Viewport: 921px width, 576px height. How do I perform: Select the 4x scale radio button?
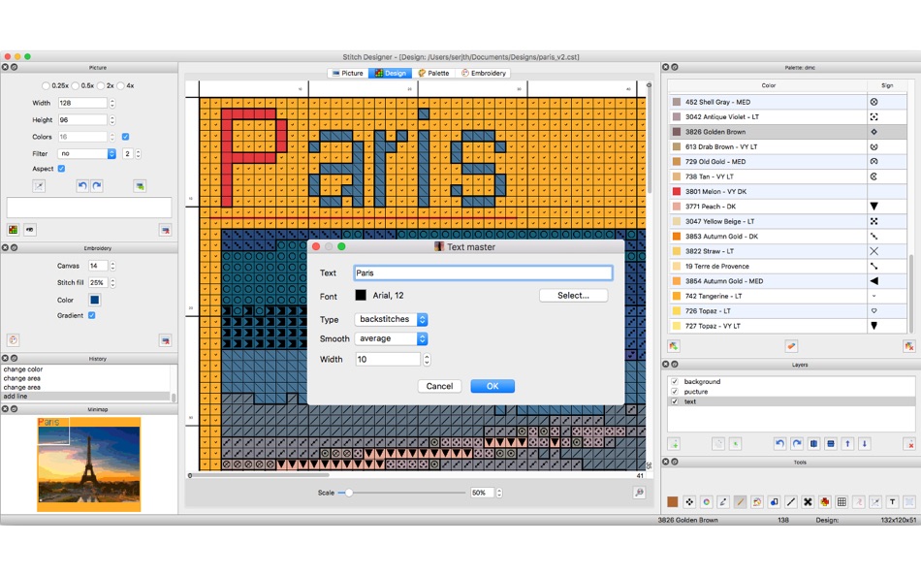120,85
